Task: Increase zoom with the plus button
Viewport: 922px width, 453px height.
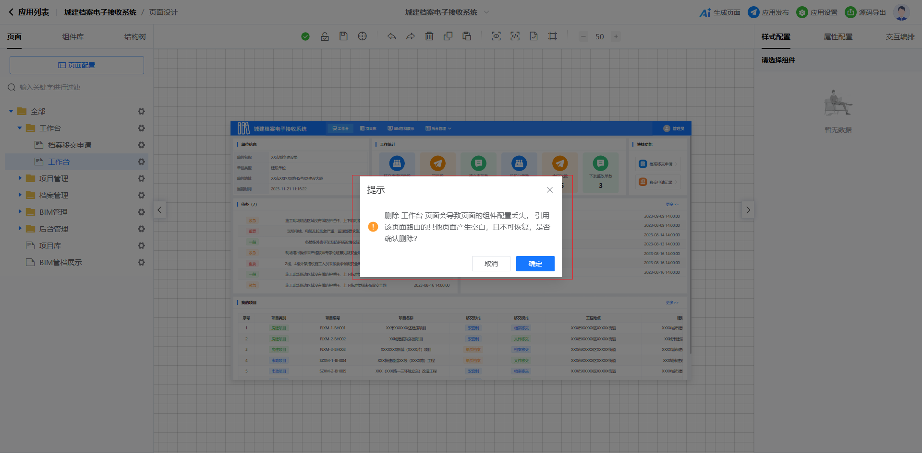Action: pos(616,36)
